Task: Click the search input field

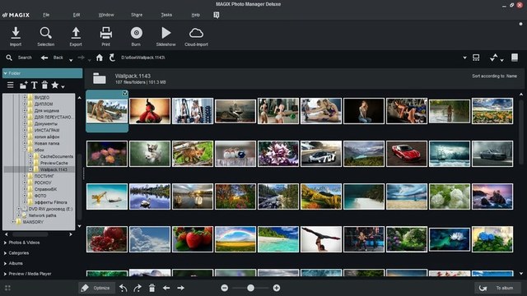Action: (x=25, y=58)
